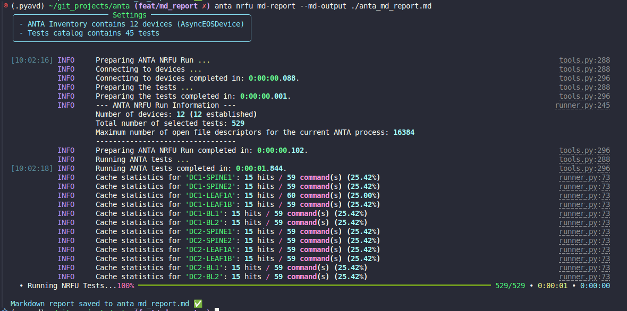This screenshot has width=627, height=311.
Task: Click the green checkmark after the report saved message
Action: pyautogui.click(x=198, y=304)
